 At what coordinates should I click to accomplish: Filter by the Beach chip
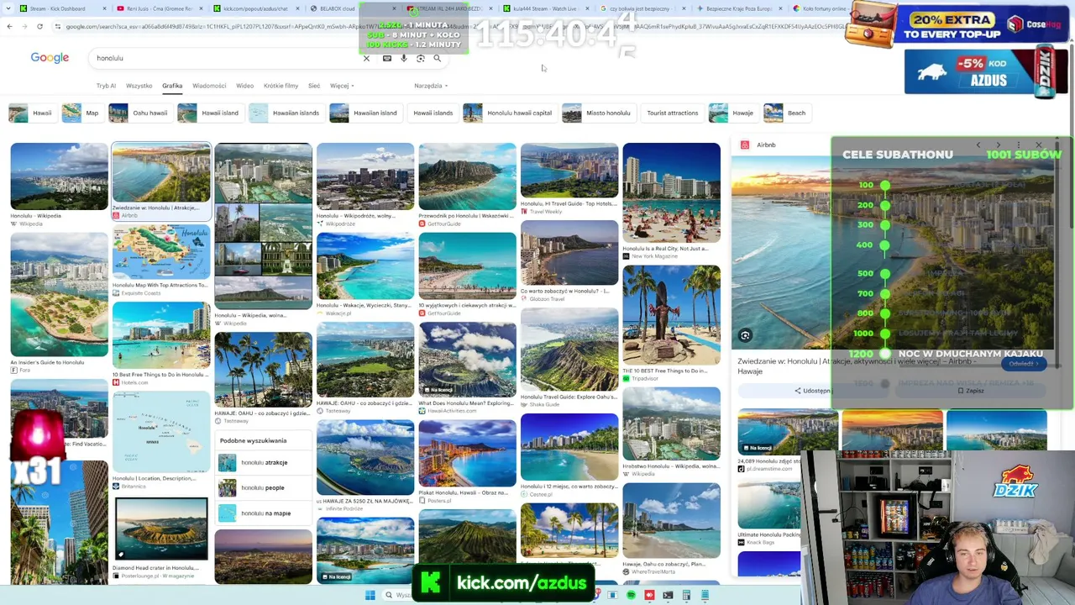[x=786, y=113]
